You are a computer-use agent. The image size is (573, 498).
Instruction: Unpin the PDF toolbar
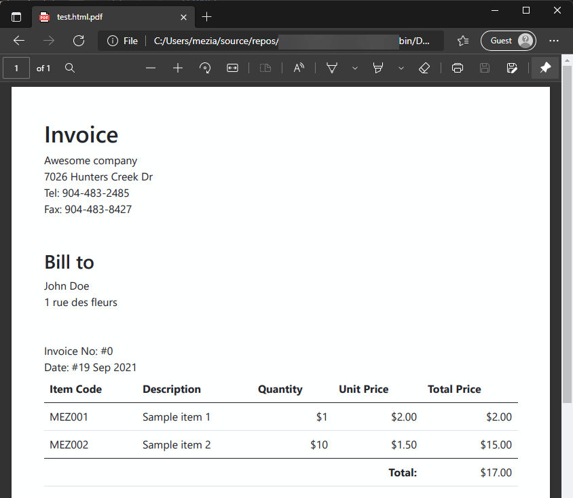tap(545, 68)
